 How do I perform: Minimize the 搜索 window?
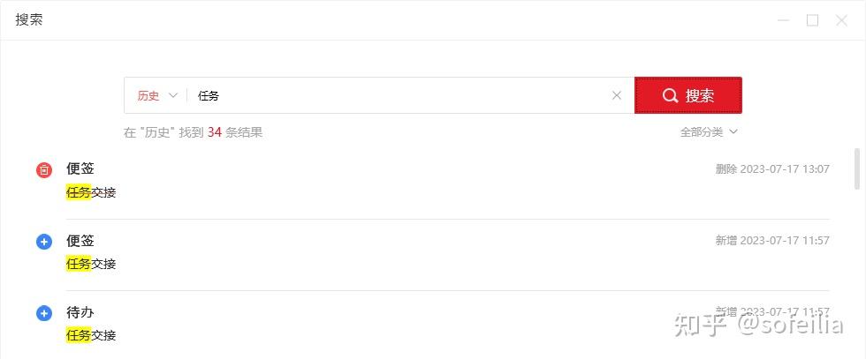tap(783, 20)
